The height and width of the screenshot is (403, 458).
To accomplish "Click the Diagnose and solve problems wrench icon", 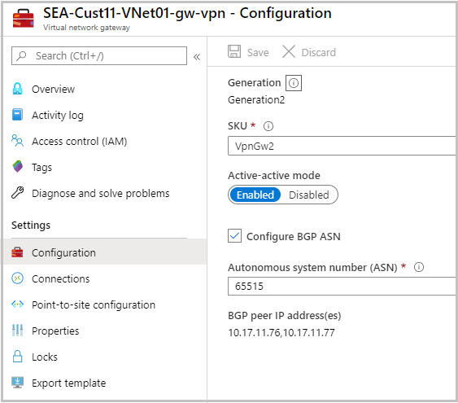I will point(18,193).
